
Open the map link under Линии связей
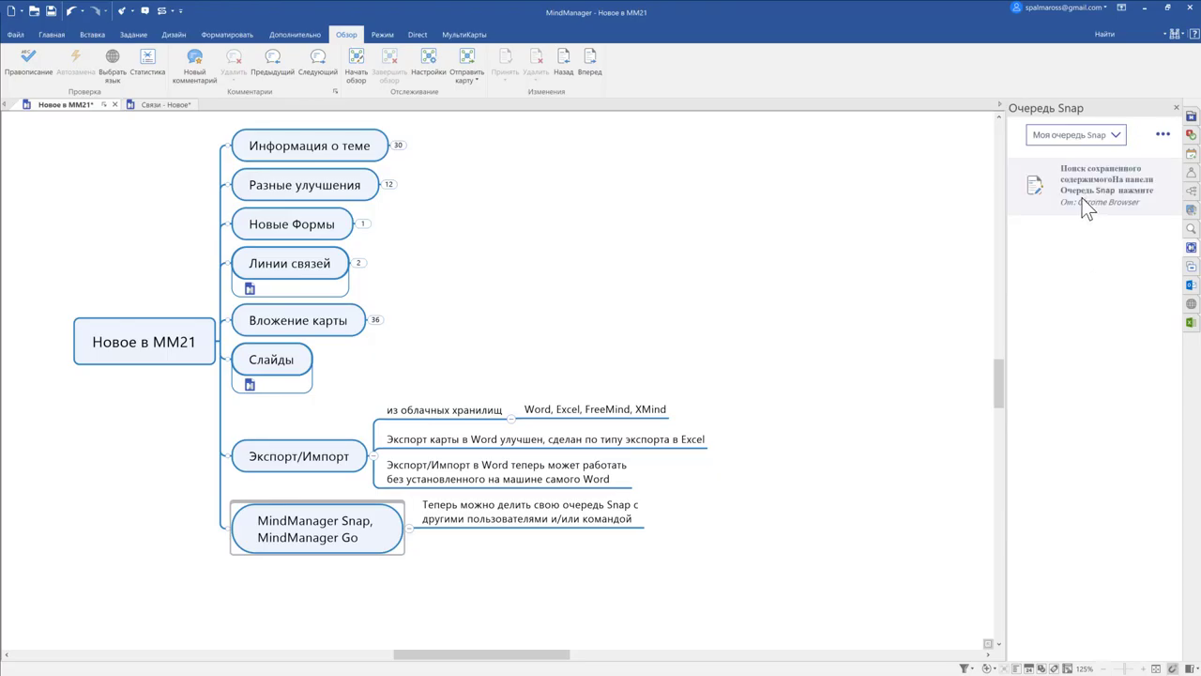250,289
